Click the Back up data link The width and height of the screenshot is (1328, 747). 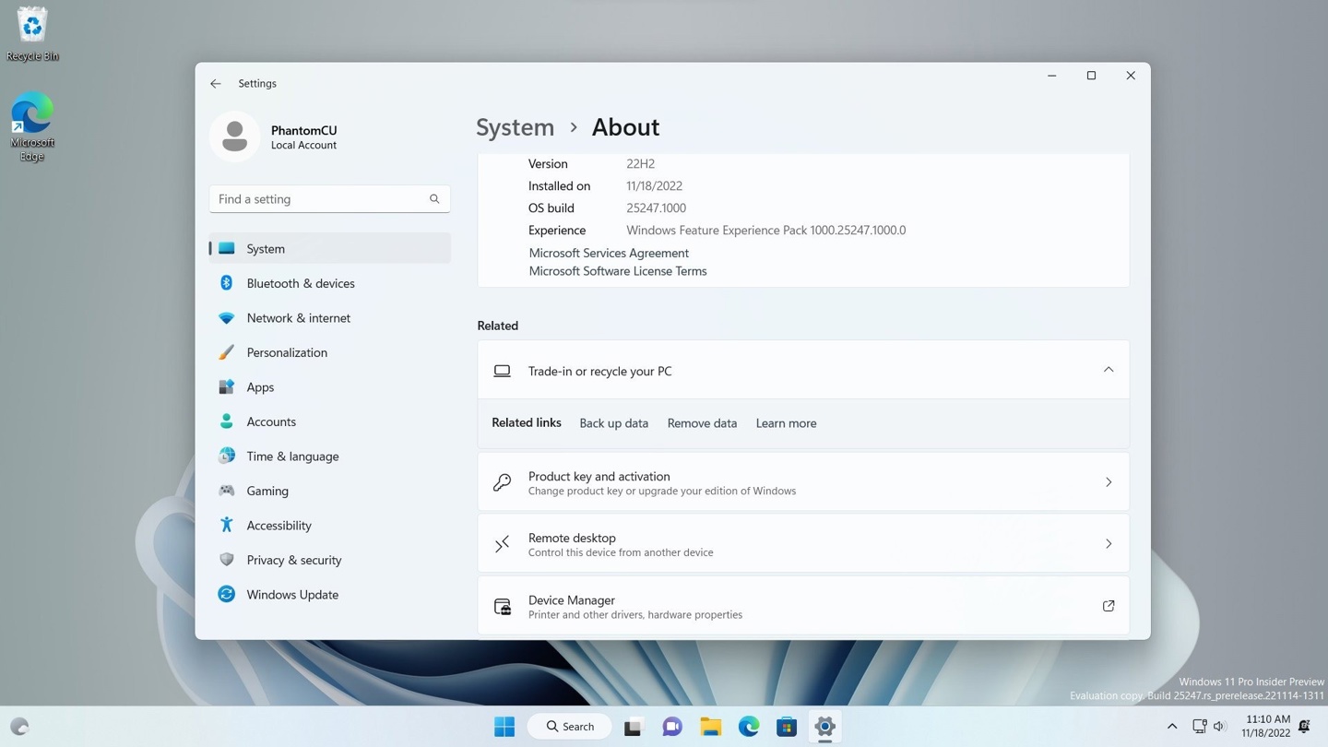tap(613, 422)
